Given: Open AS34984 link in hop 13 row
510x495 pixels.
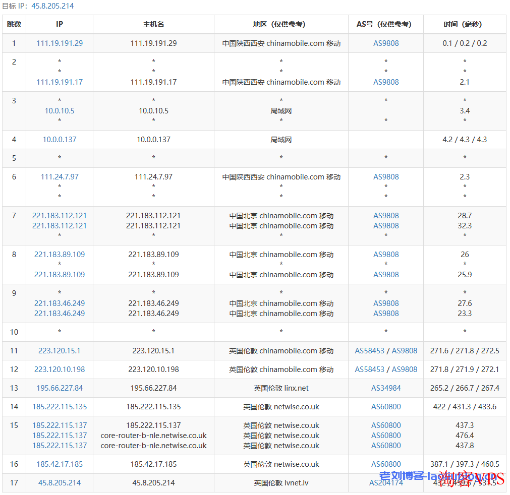Looking at the screenshot, I should (386, 388).
